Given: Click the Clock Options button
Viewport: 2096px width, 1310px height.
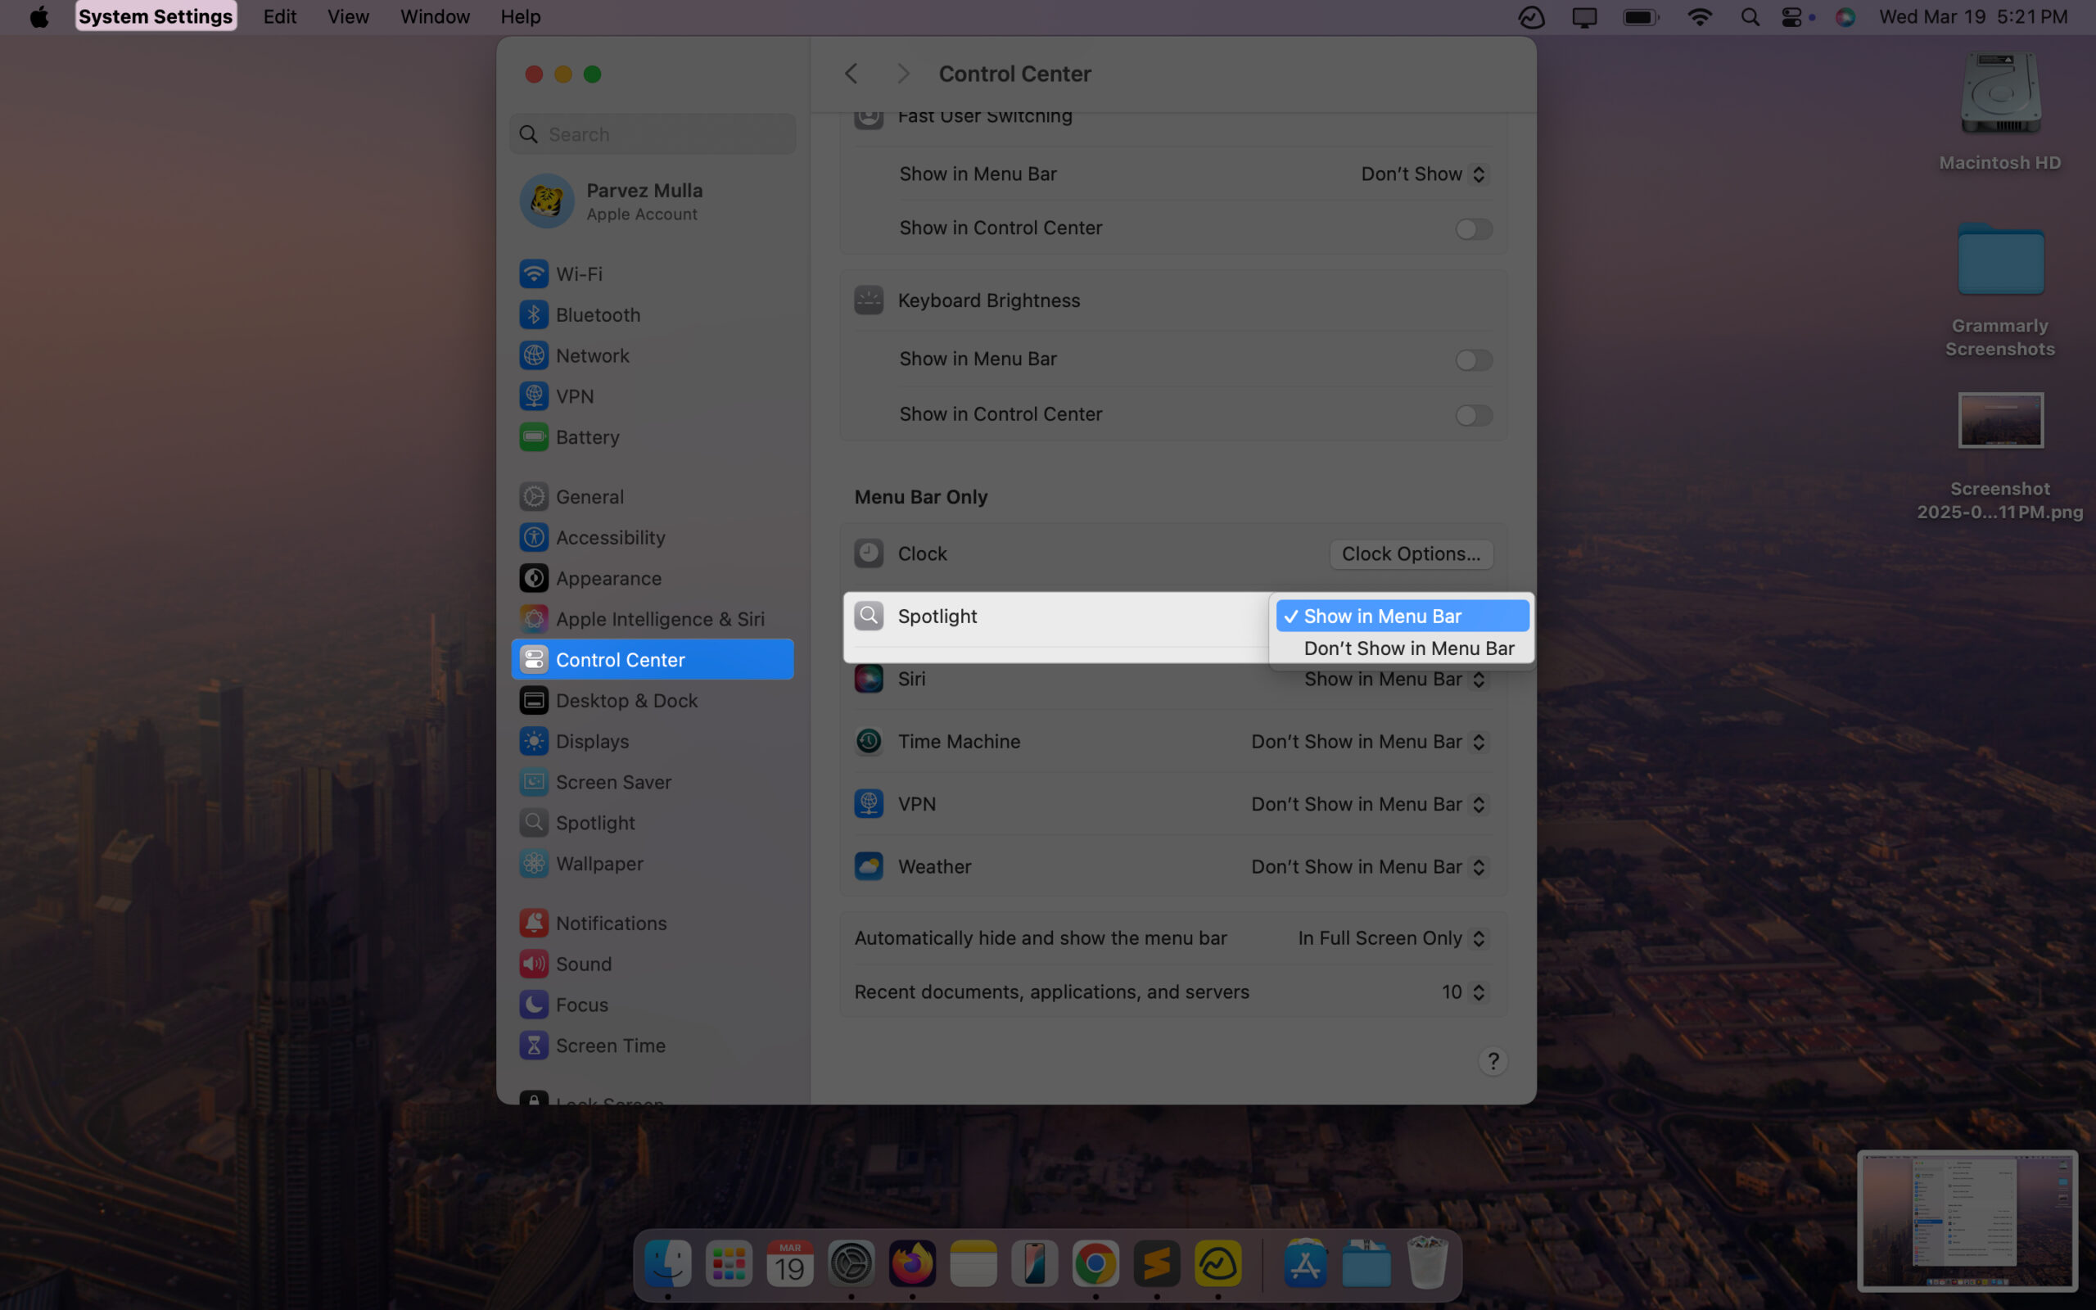Looking at the screenshot, I should pyautogui.click(x=1410, y=553).
